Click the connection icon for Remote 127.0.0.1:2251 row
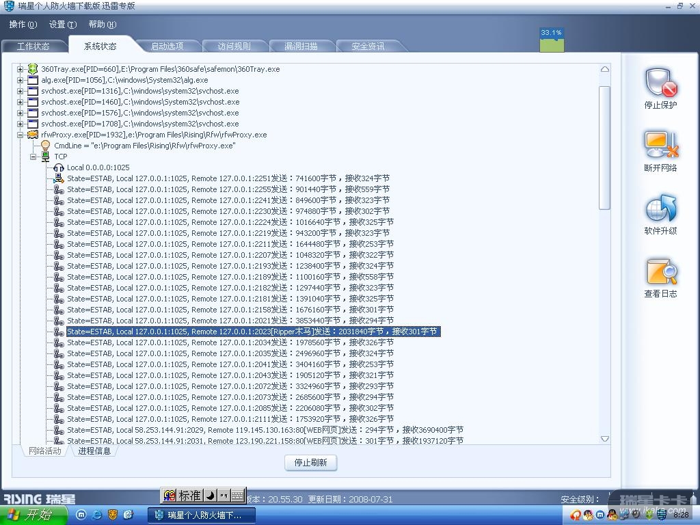700x525 pixels. pyautogui.click(x=59, y=178)
